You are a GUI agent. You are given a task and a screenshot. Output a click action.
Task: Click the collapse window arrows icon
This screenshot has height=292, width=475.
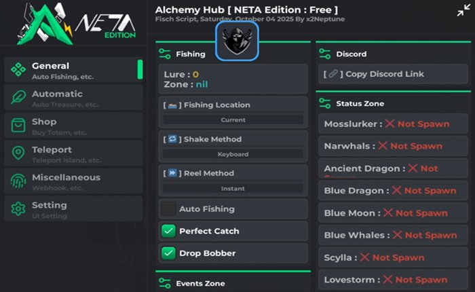coord(463,10)
